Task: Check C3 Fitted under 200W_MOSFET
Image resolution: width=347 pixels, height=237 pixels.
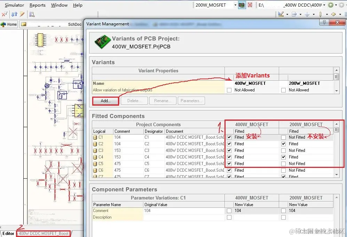Action: coord(284,150)
